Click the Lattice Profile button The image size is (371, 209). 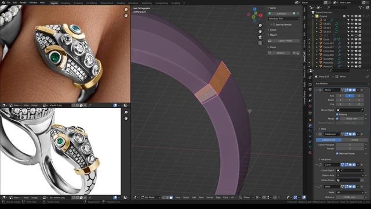tap(284, 41)
